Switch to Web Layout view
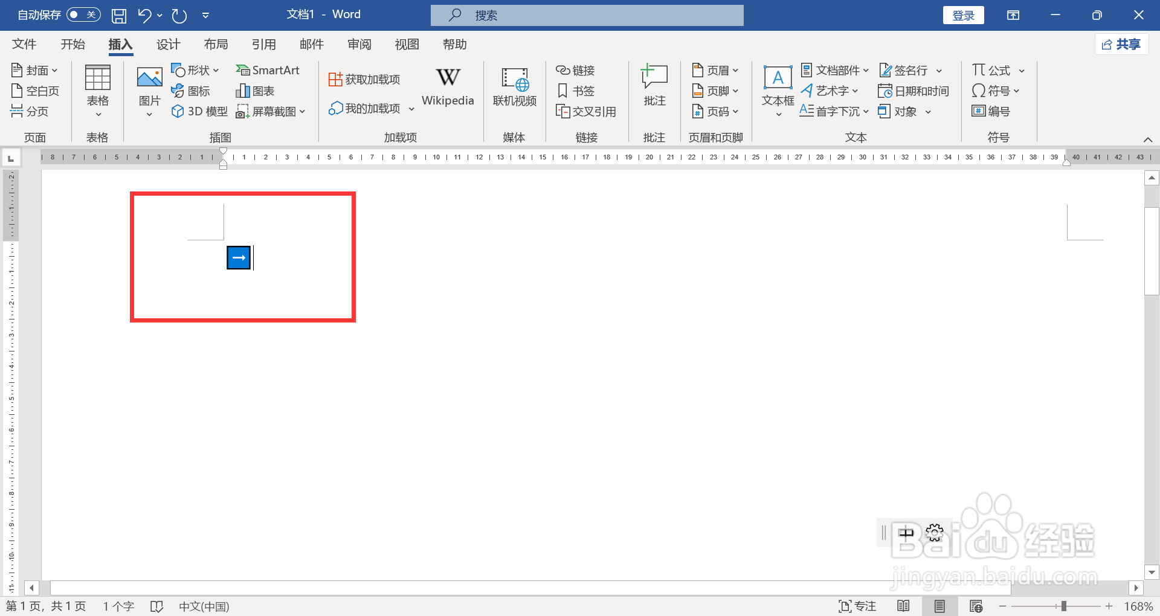Screen dimensions: 1160x616 tap(976, 606)
